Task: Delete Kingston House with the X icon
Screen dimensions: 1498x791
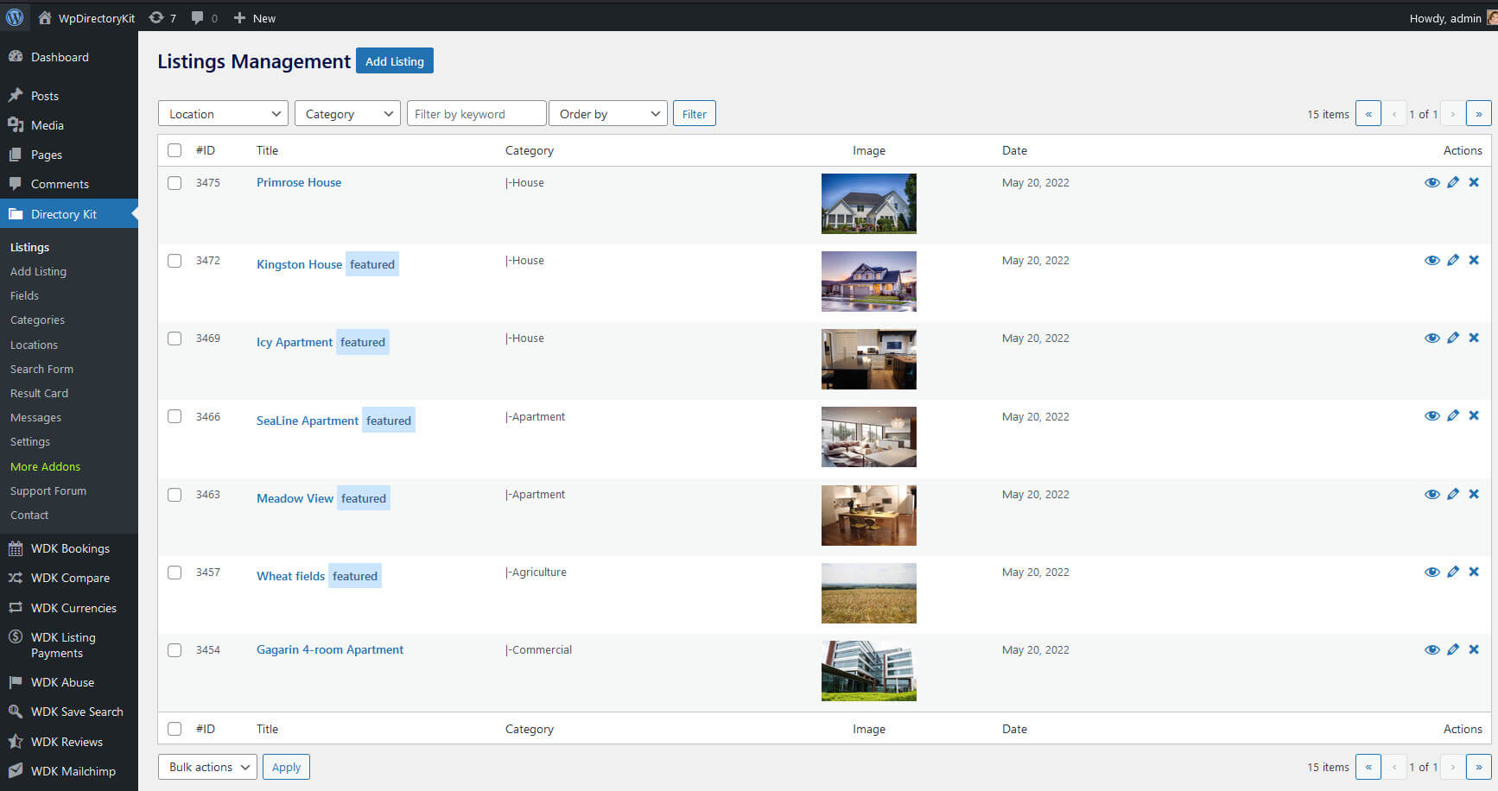Action: coord(1474,260)
